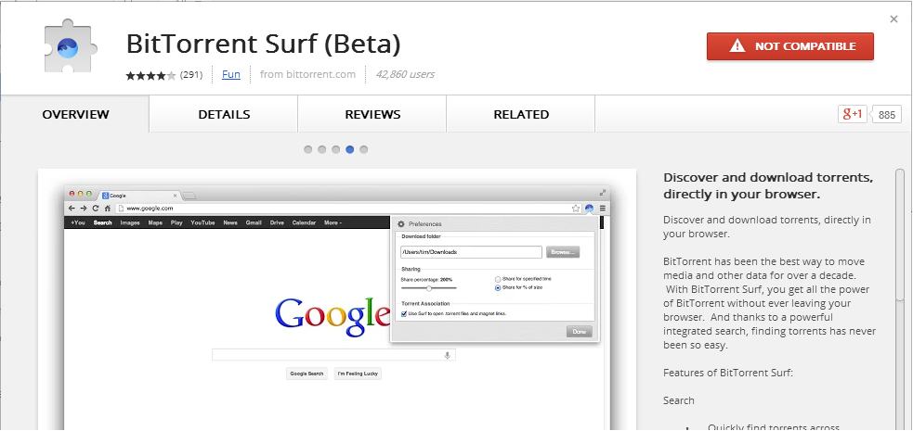Screen dimensions: 913x431
Task: Close the extension details dialog
Action: (x=893, y=19)
